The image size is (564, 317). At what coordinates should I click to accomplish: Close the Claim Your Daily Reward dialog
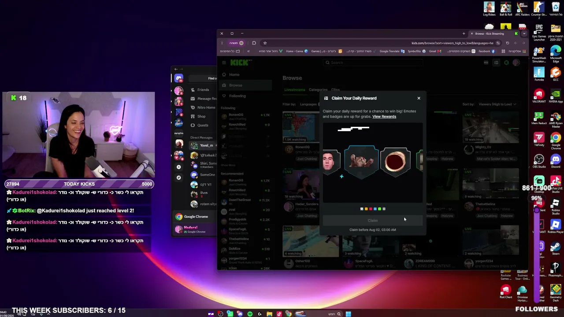(x=419, y=98)
